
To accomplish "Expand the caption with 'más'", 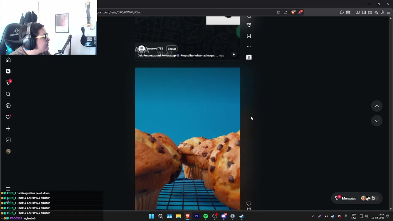I will pyautogui.click(x=221, y=56).
